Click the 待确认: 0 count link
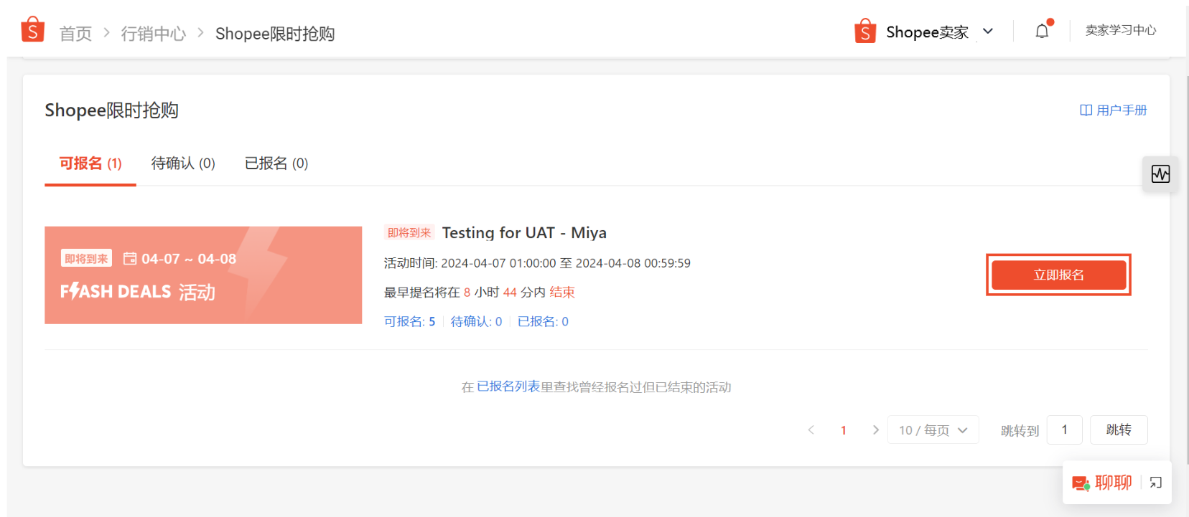Viewport: 1189px width, 517px height. coord(476,321)
